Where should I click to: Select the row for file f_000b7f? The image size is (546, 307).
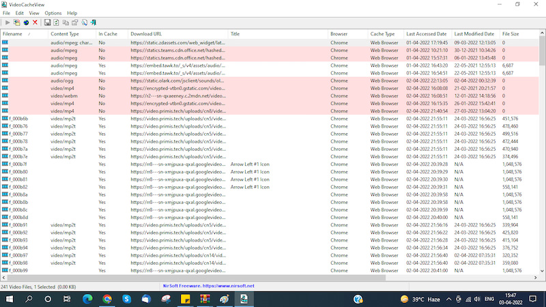point(270,164)
